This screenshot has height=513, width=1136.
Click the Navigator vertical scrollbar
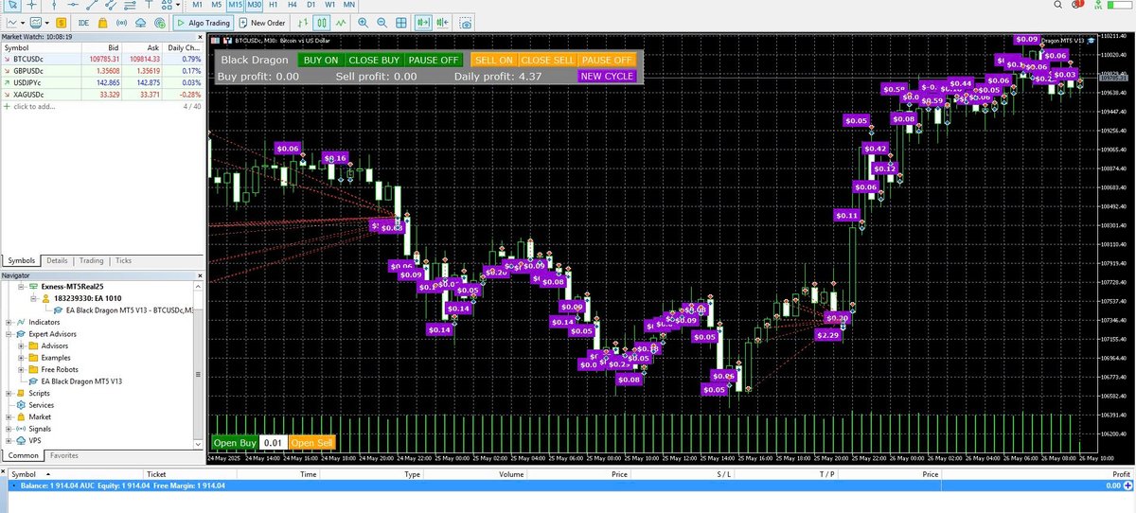pos(199,364)
